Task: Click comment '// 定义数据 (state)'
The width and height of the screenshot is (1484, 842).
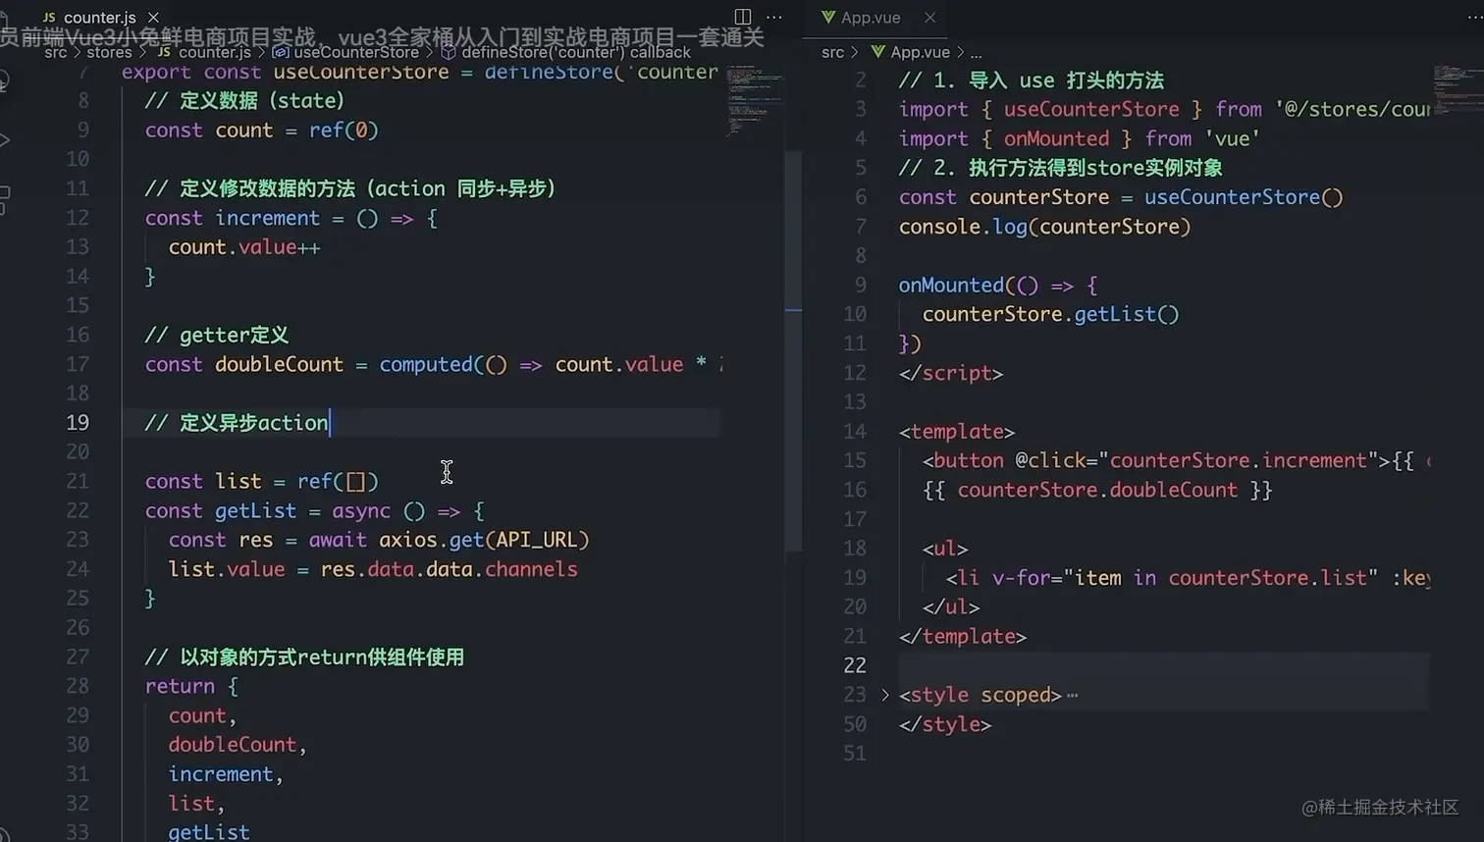Action: point(244,100)
